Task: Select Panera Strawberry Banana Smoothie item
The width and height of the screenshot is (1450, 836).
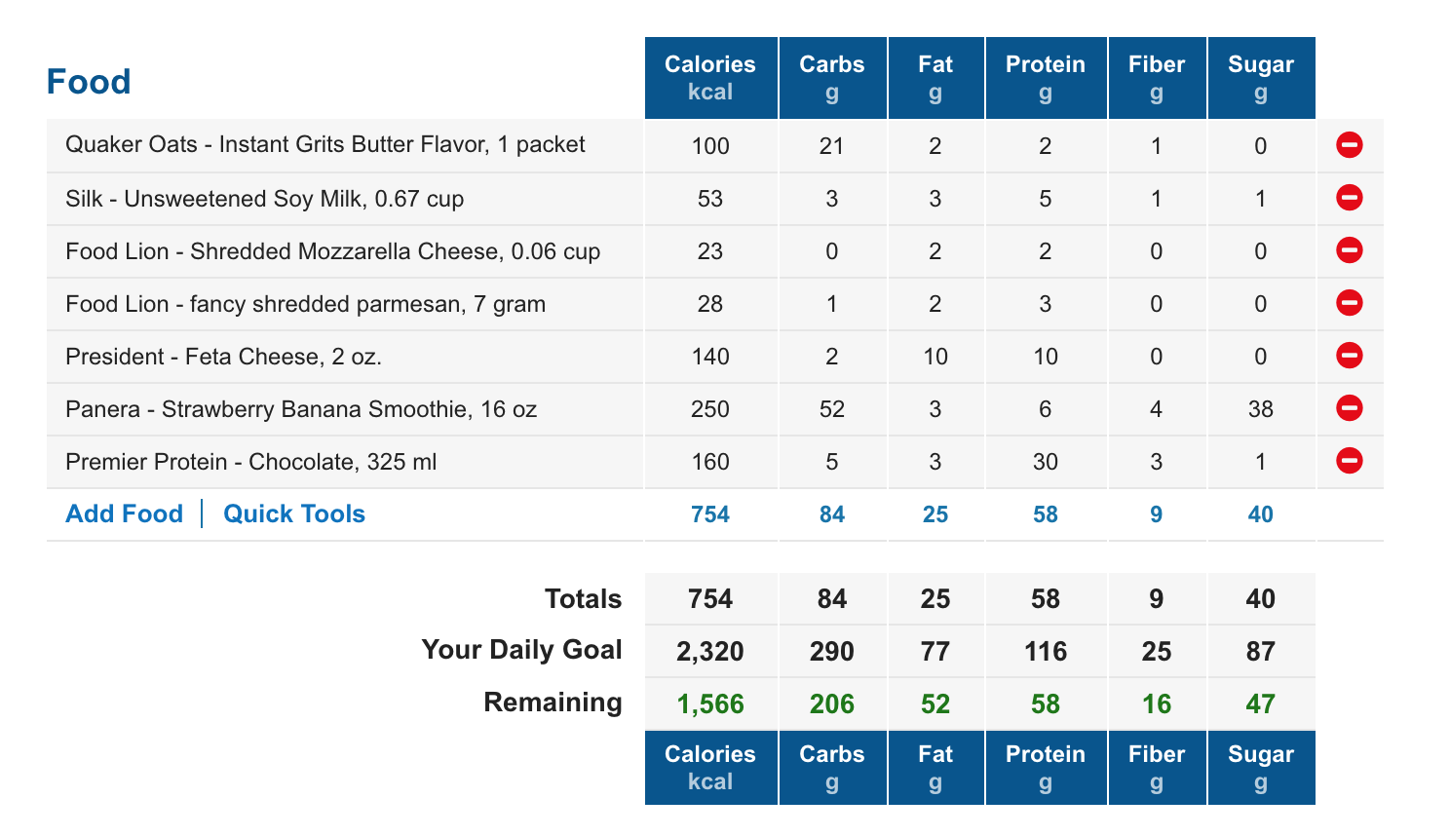Action: pyautogui.click(x=301, y=409)
